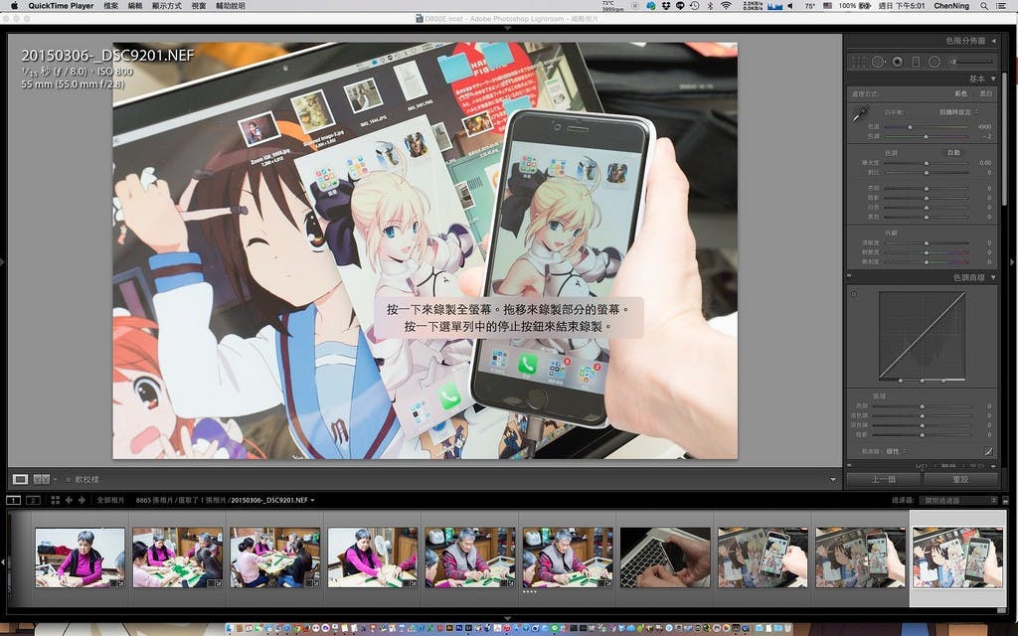The height and width of the screenshot is (636, 1018).
Task: Select the last highlighted filmstrip thumbnail
Action: pyautogui.click(x=957, y=557)
